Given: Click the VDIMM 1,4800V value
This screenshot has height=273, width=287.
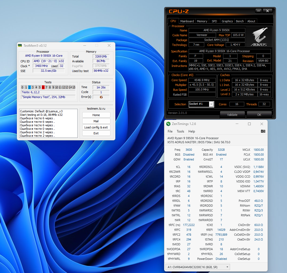Looking at the screenshot, I should 259,186.
